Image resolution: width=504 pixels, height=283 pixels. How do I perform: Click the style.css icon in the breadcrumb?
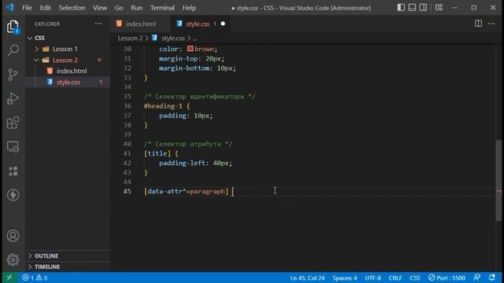[154, 39]
